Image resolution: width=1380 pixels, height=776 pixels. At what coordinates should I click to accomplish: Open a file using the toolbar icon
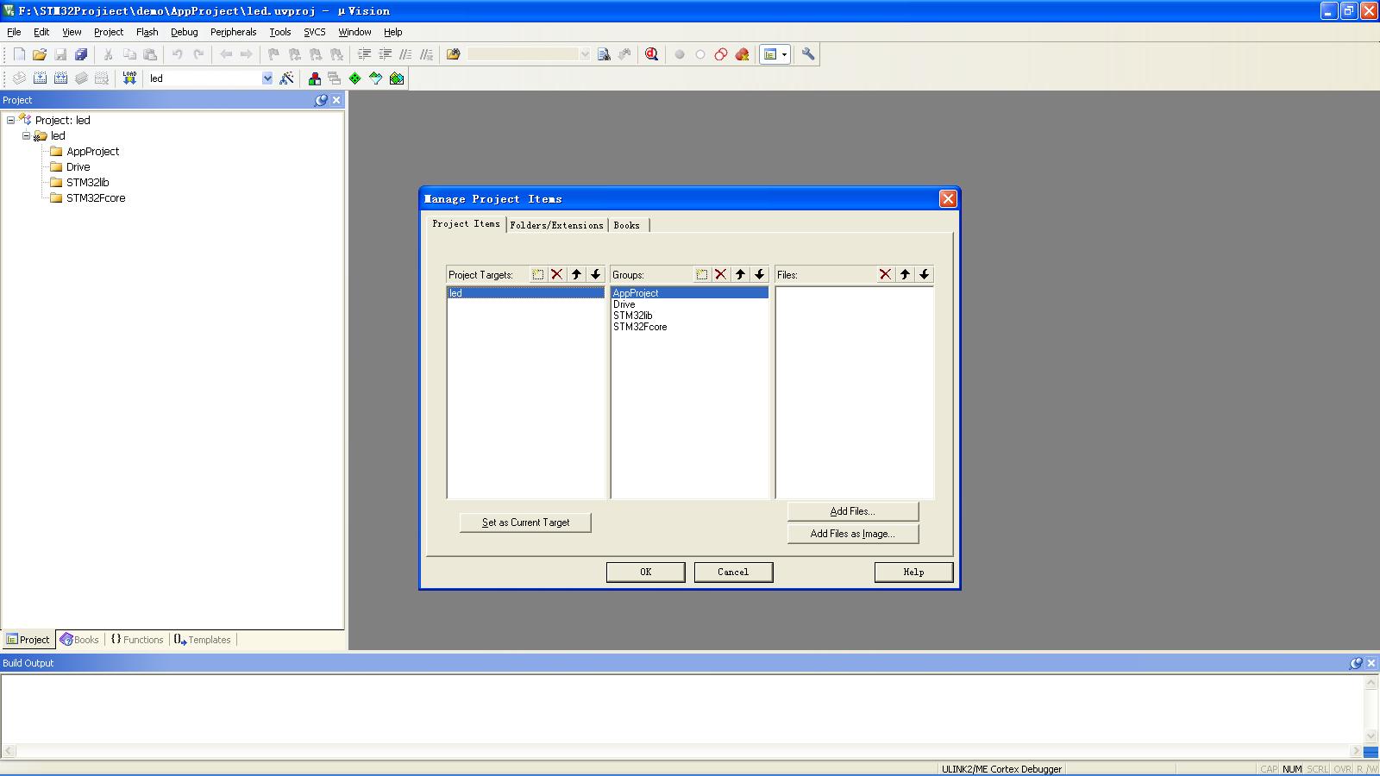tap(40, 54)
